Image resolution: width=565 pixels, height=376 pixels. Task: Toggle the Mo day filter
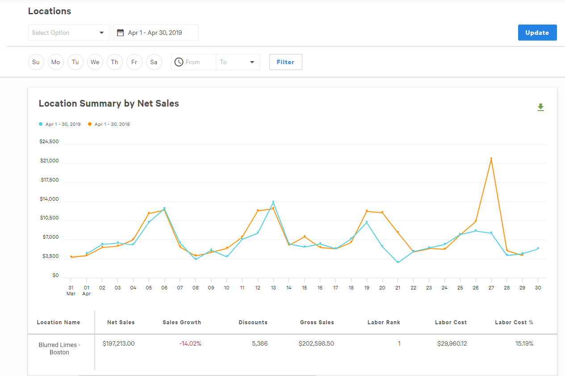coord(55,62)
